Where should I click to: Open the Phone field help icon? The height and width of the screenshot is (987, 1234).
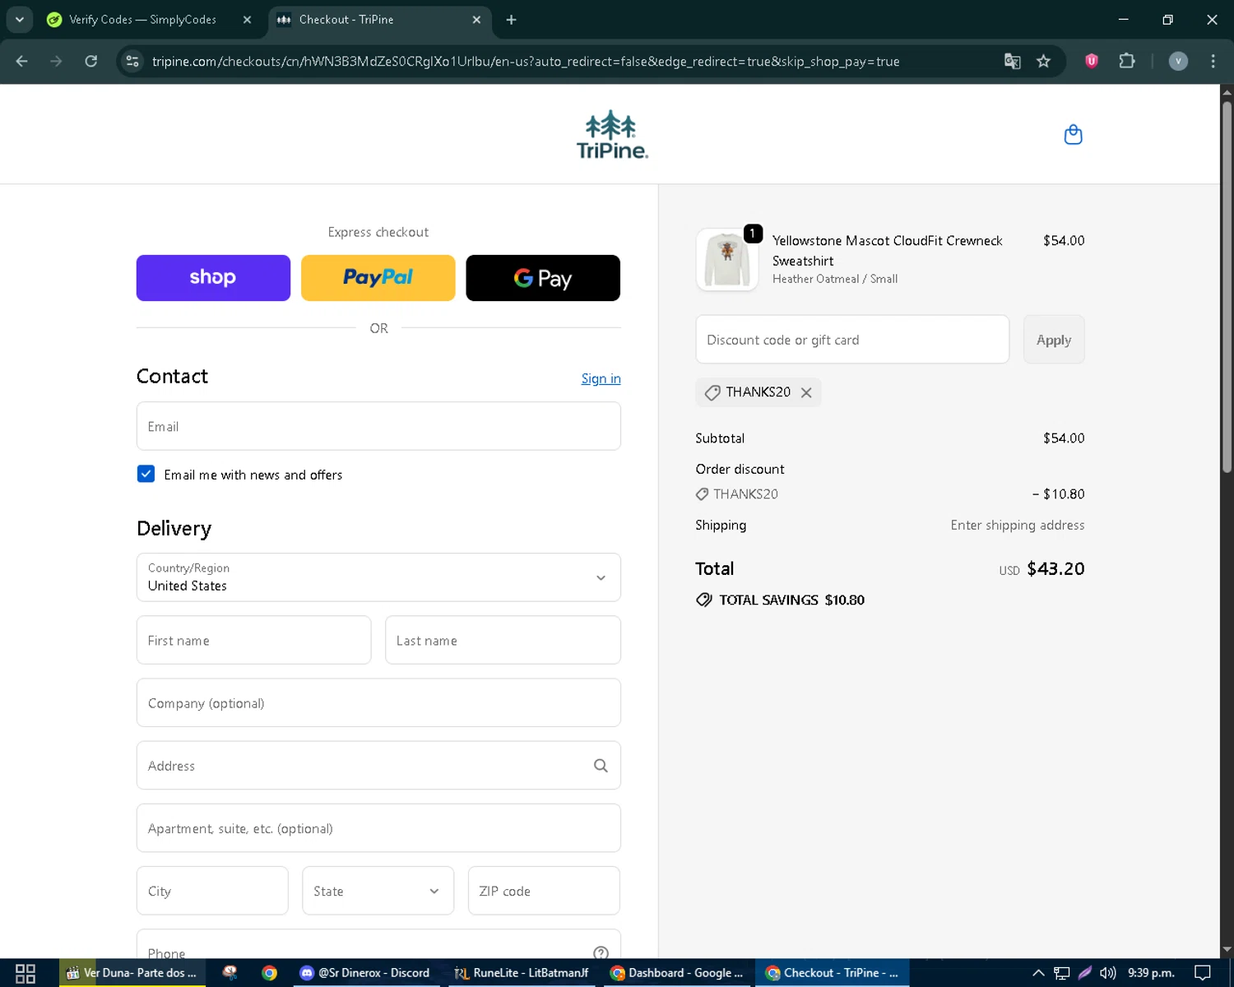(601, 952)
